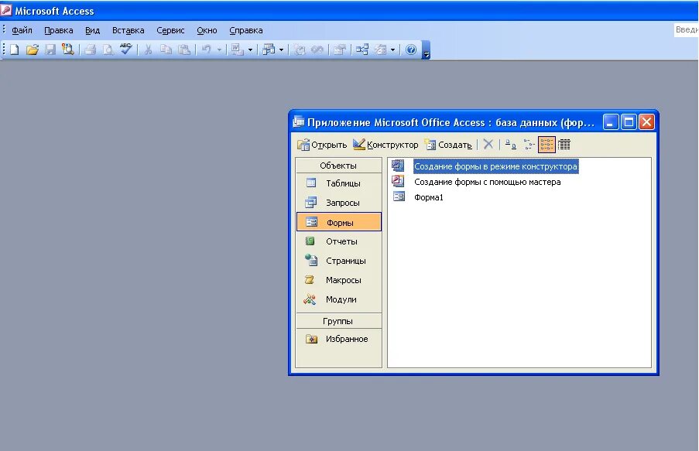This screenshot has width=699, height=451.
Task: Click the Print Preview icon
Action: [108, 50]
